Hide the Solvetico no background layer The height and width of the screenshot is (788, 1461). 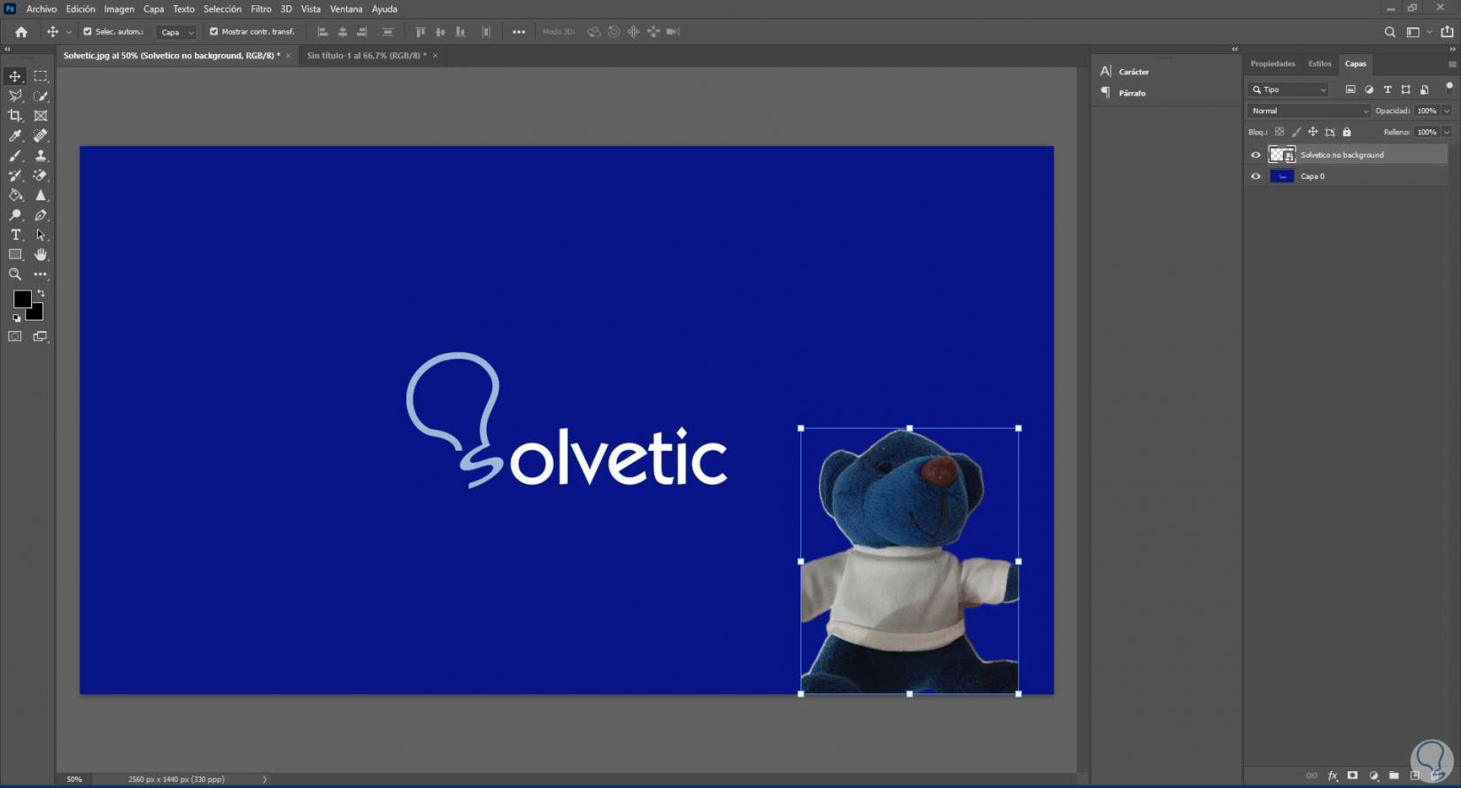coord(1256,155)
